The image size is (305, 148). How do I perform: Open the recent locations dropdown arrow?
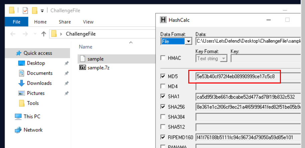(35, 34)
